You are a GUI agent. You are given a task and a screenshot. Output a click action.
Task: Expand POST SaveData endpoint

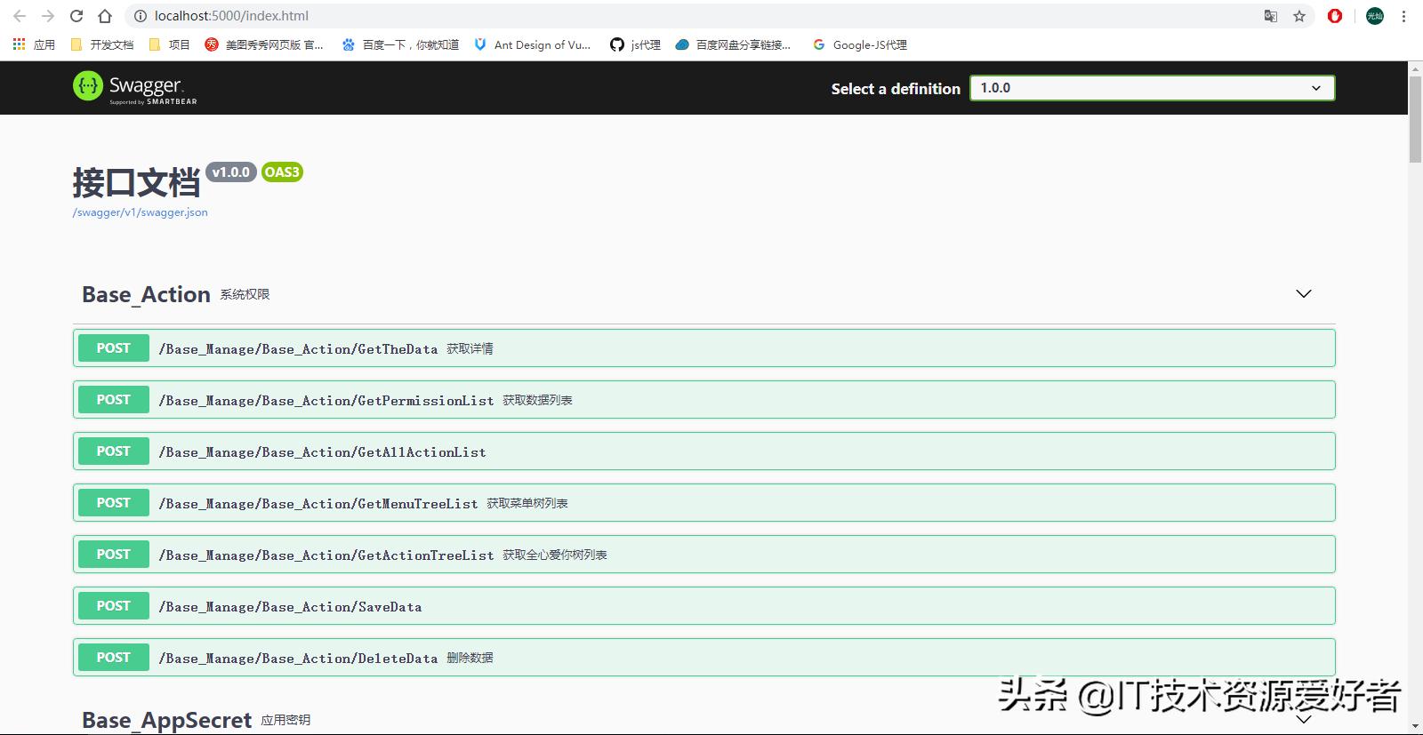tap(704, 606)
